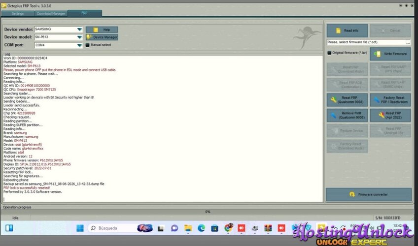This screenshot has width=418, height=246.
Task: Click the grayed-out Cancel button
Action: pos(390,31)
